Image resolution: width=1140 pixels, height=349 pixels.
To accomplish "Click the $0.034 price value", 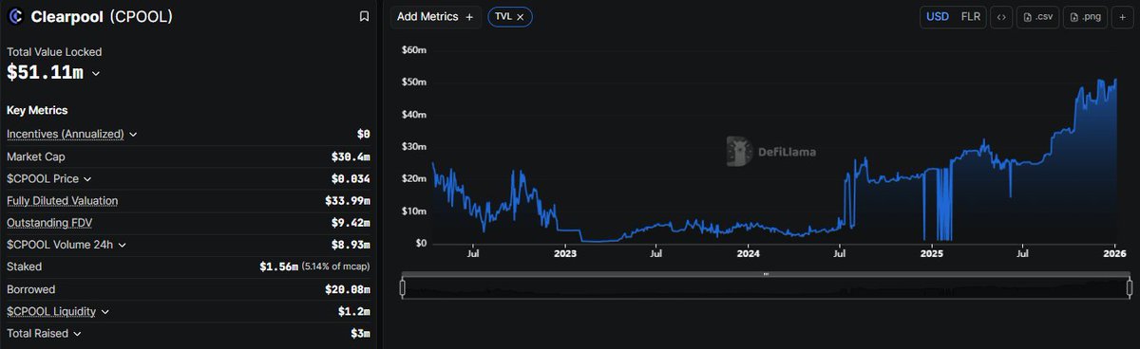I will (x=351, y=178).
